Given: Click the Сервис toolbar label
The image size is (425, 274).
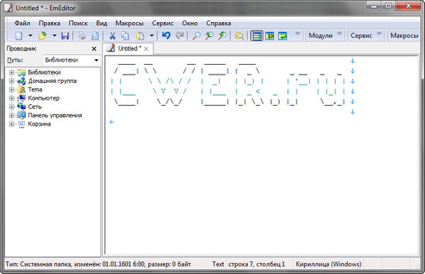Looking at the screenshot, I should pos(361,36).
